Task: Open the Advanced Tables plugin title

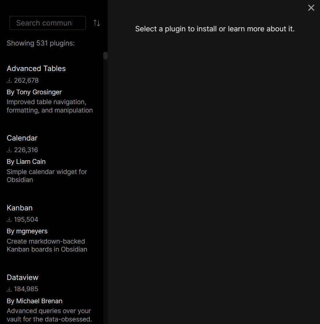Action: (x=36, y=68)
